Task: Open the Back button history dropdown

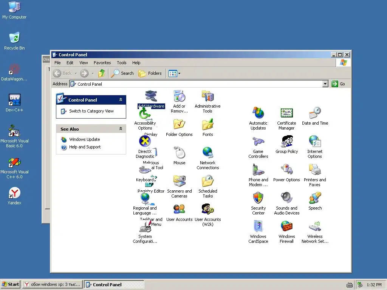Action: pos(76,73)
